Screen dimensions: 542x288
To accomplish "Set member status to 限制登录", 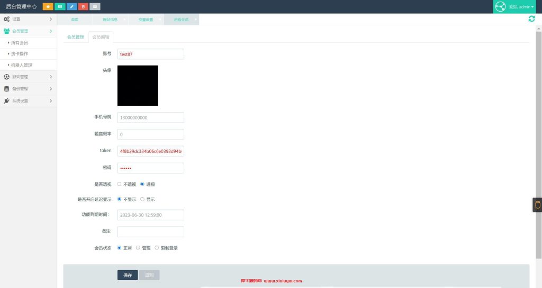I will (x=157, y=248).
